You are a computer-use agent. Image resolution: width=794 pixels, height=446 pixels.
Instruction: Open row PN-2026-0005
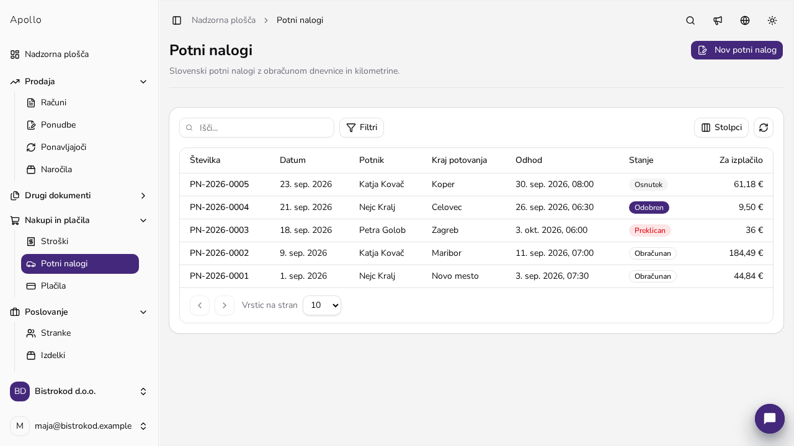[x=476, y=185]
